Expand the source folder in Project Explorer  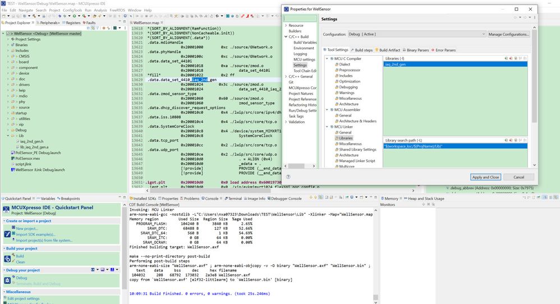pos(8,107)
